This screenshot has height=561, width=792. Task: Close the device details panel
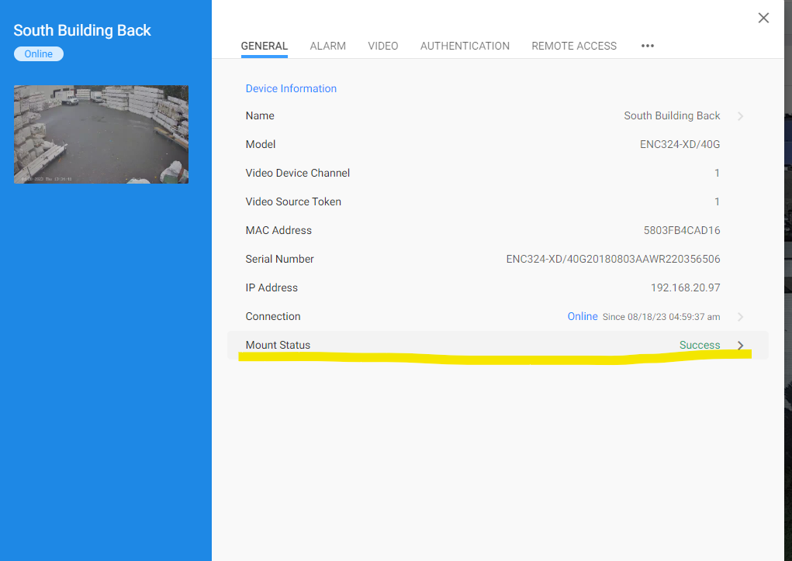pyautogui.click(x=763, y=18)
